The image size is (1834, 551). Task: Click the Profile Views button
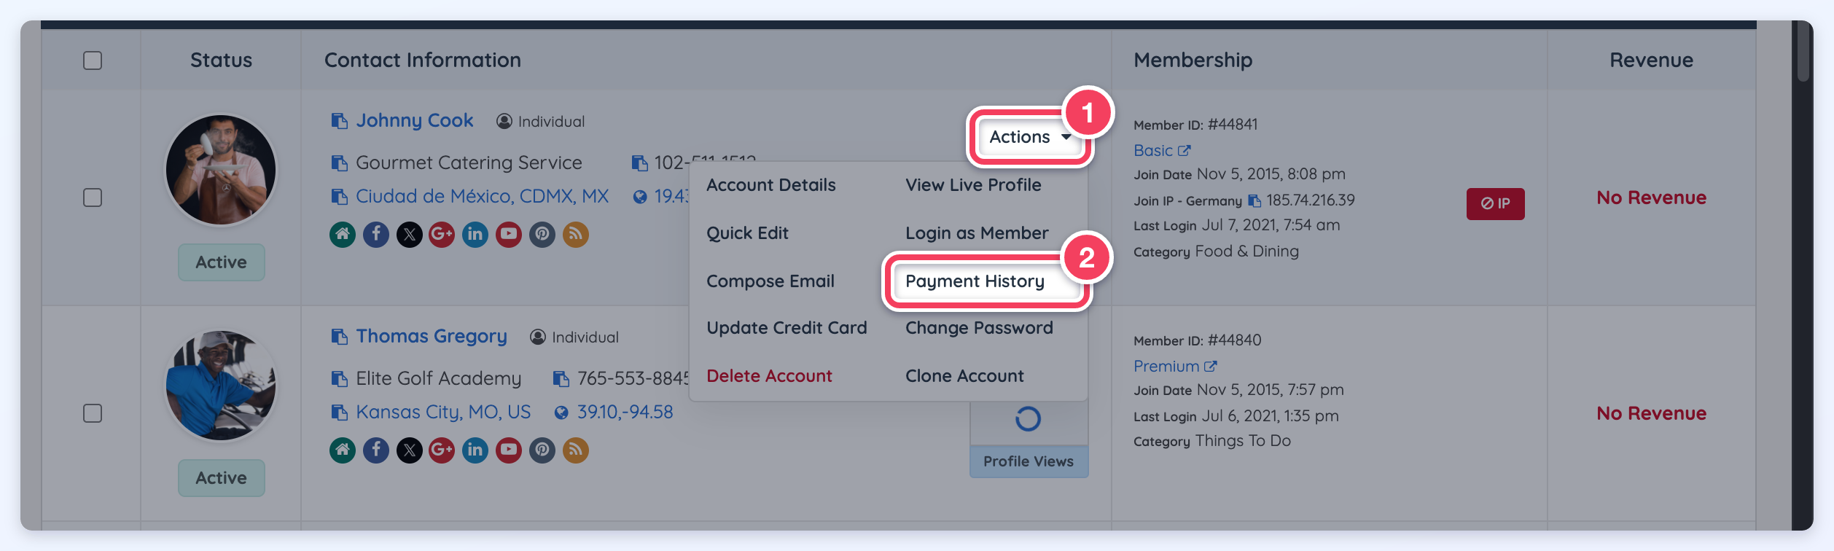pos(1029,461)
